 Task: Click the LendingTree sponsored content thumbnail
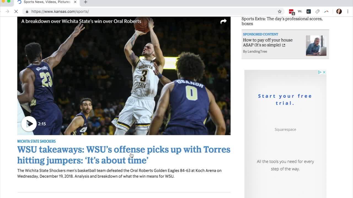click(x=316, y=46)
